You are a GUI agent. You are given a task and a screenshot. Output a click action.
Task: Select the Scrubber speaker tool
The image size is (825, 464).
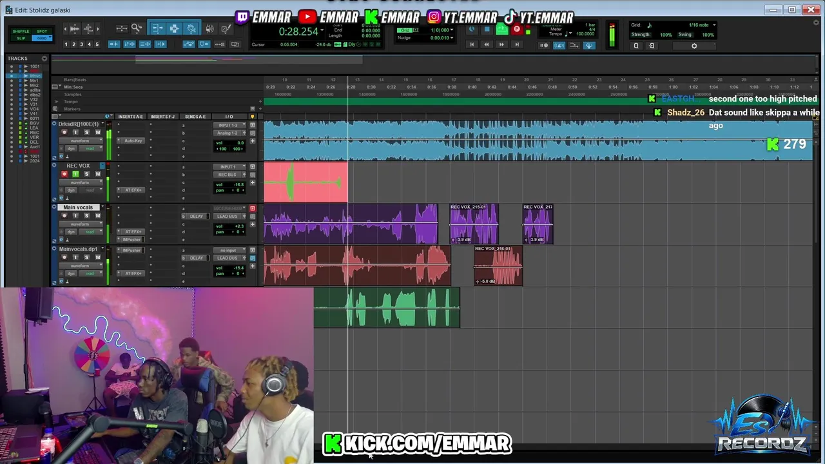211,28
